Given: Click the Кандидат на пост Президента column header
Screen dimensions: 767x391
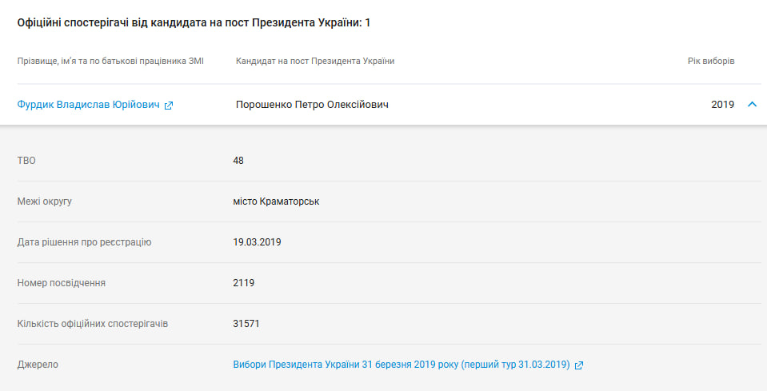Looking at the screenshot, I should tap(315, 62).
